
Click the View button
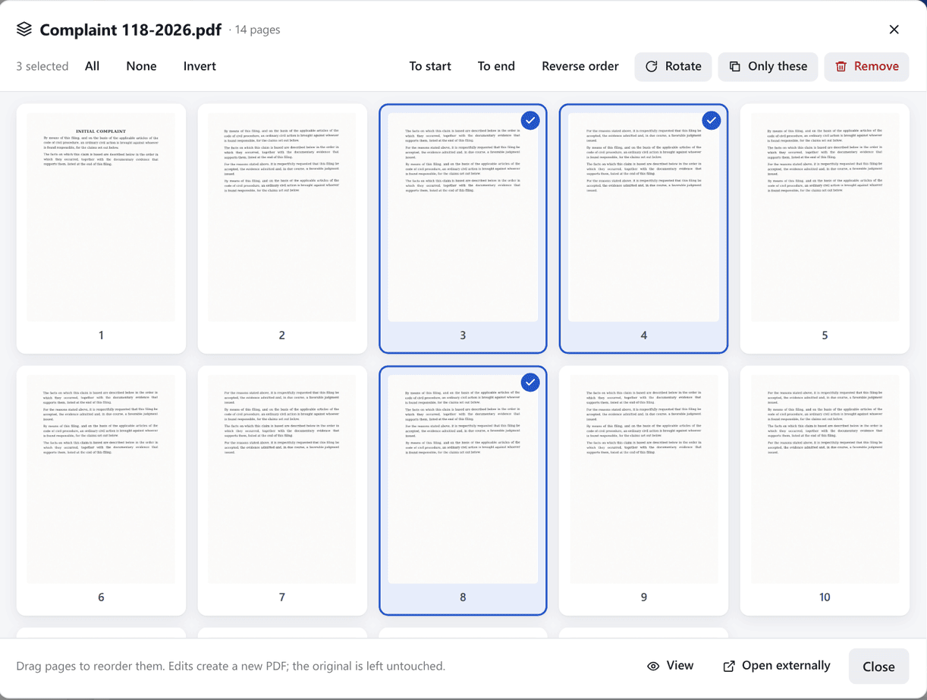[670, 666]
